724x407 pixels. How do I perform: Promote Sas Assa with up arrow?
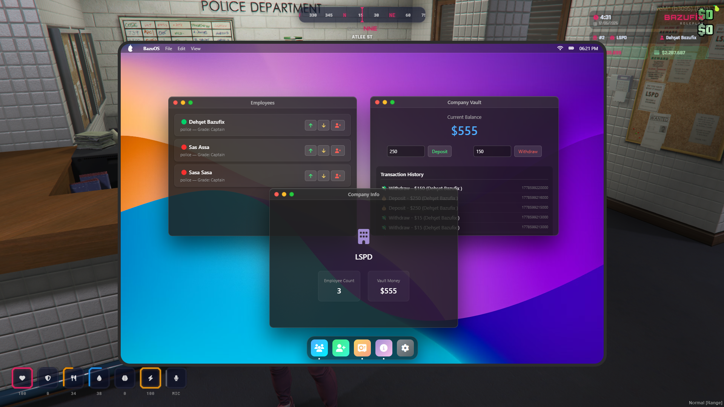click(x=311, y=151)
